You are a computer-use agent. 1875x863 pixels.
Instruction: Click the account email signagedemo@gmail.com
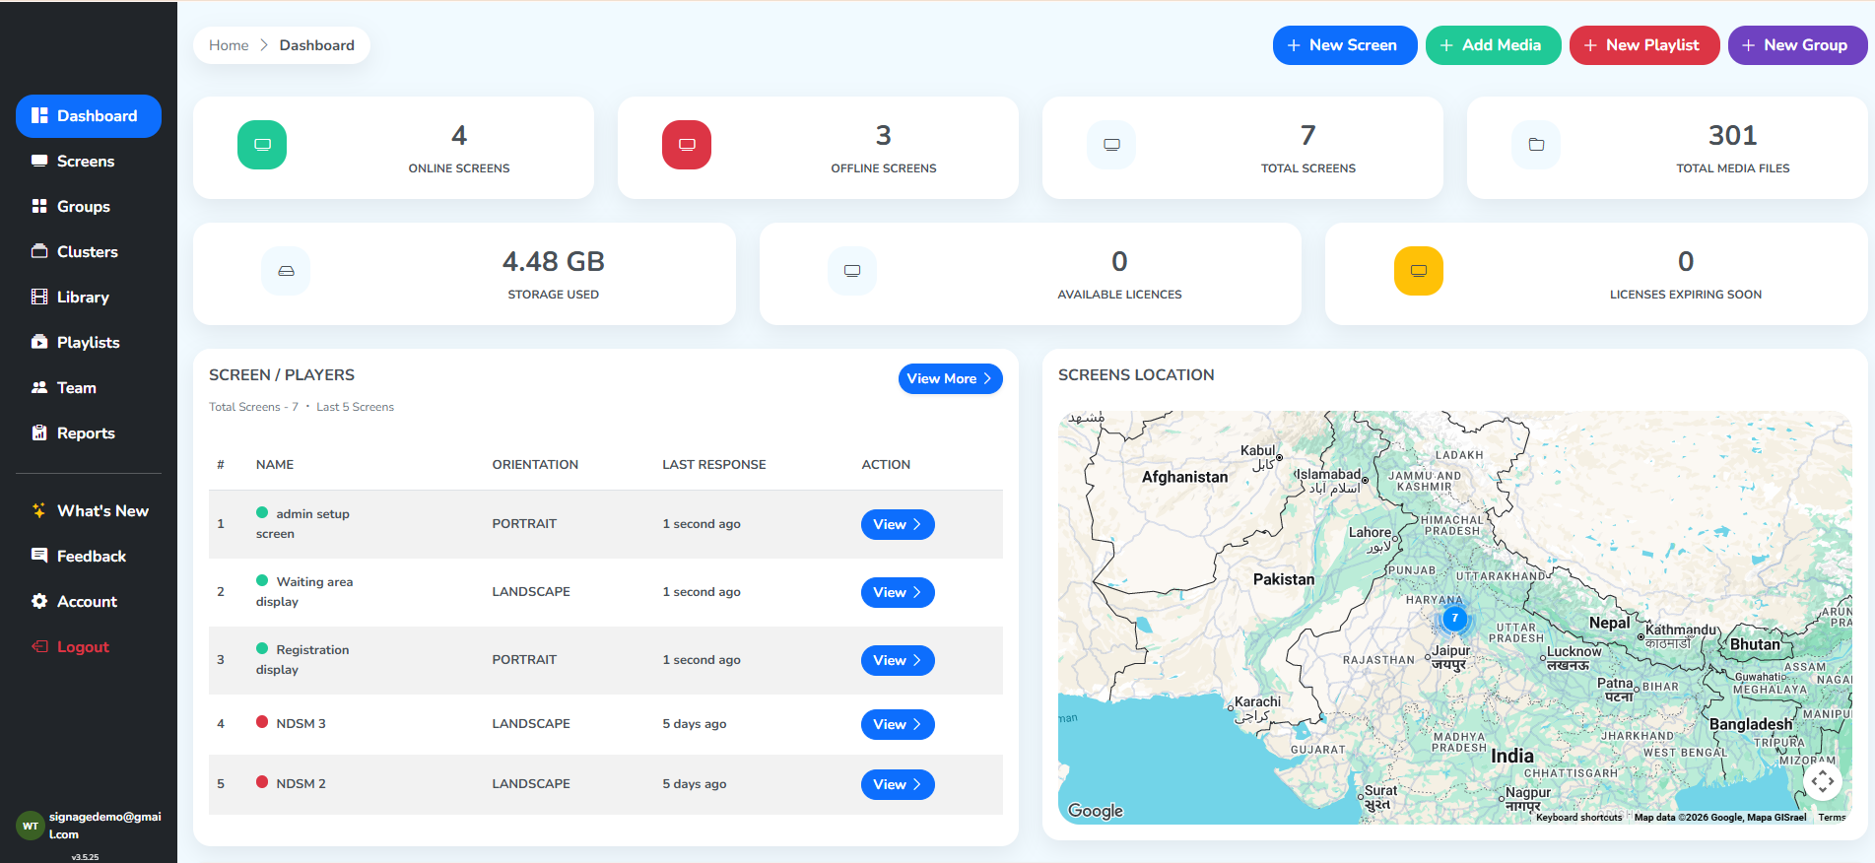pyautogui.click(x=105, y=826)
